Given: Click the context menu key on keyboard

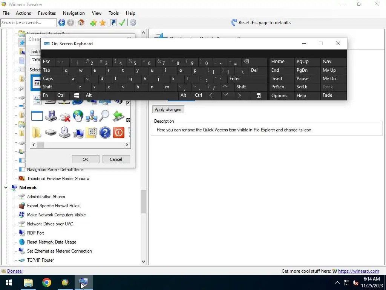Looking at the screenshot, I should pos(259,96).
